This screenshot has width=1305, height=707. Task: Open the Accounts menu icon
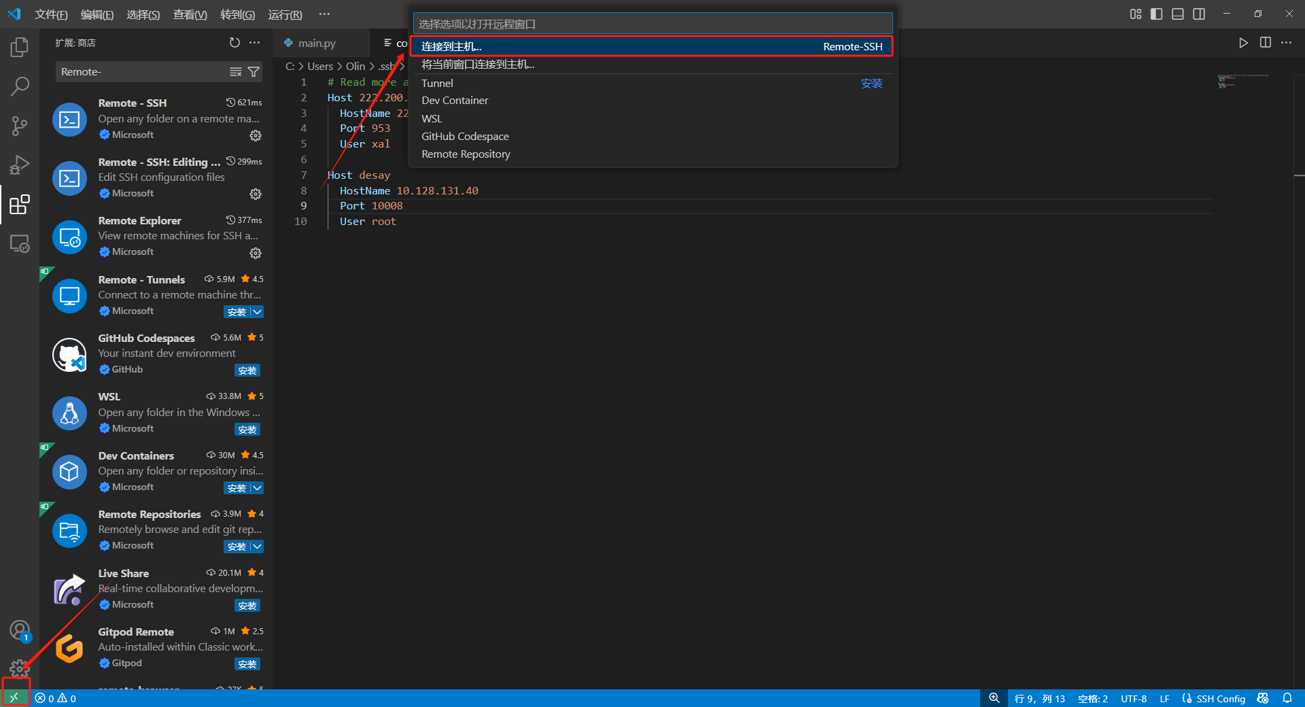pyautogui.click(x=20, y=631)
